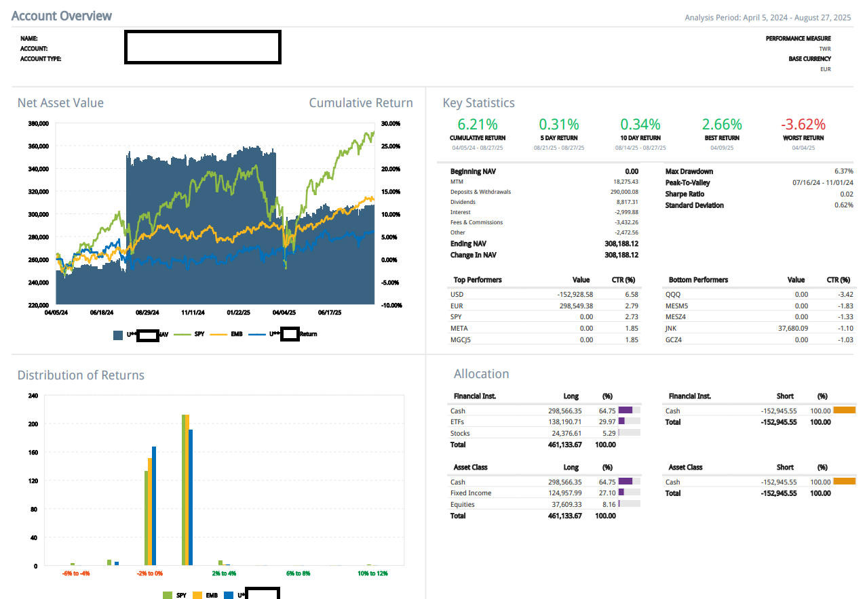
Task: Select the -3.62% Worst Return value
Action: coord(803,125)
